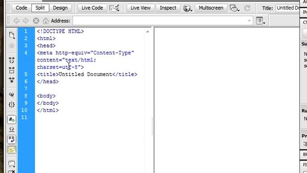Open Visual Aids eye dropdown
This screenshot has height=173, width=307.
(x=235, y=8)
